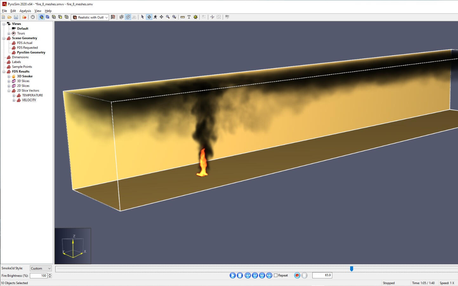Click the timeline slider handle
458x286 pixels.
351,269
